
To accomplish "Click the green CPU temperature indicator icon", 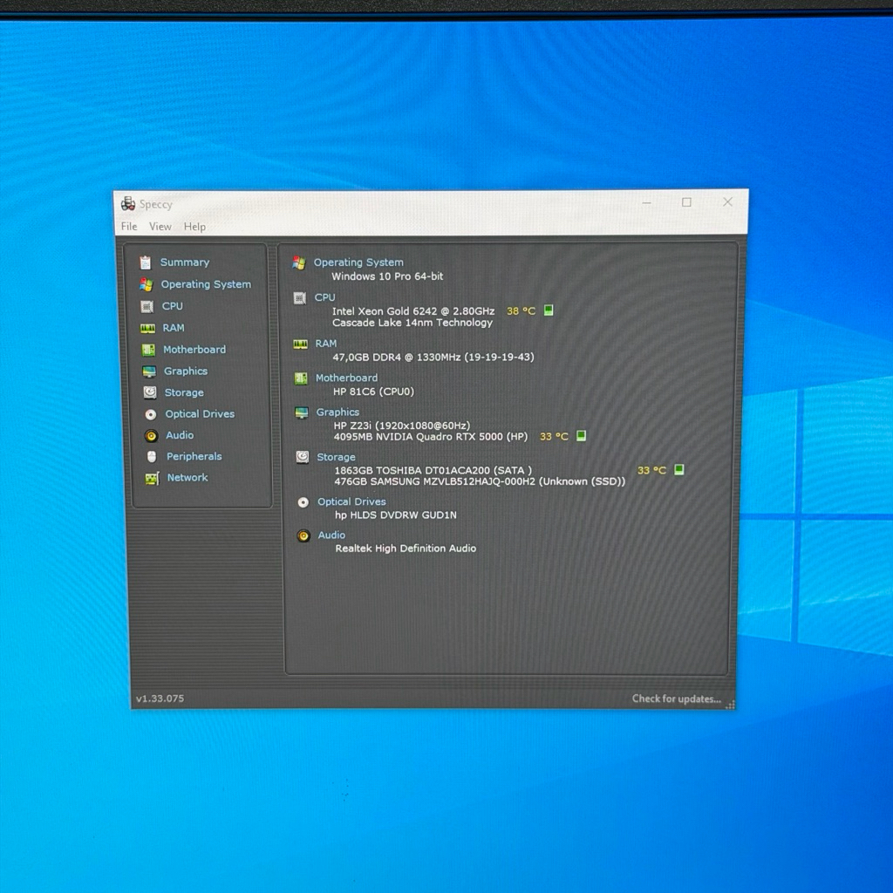I will (x=549, y=310).
